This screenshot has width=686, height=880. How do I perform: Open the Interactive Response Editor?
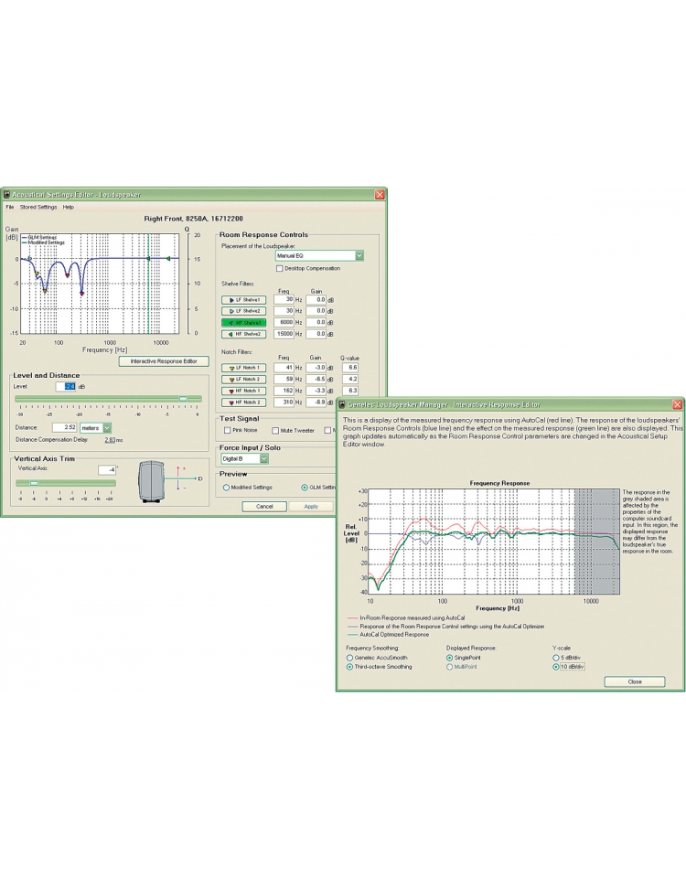pos(164,361)
